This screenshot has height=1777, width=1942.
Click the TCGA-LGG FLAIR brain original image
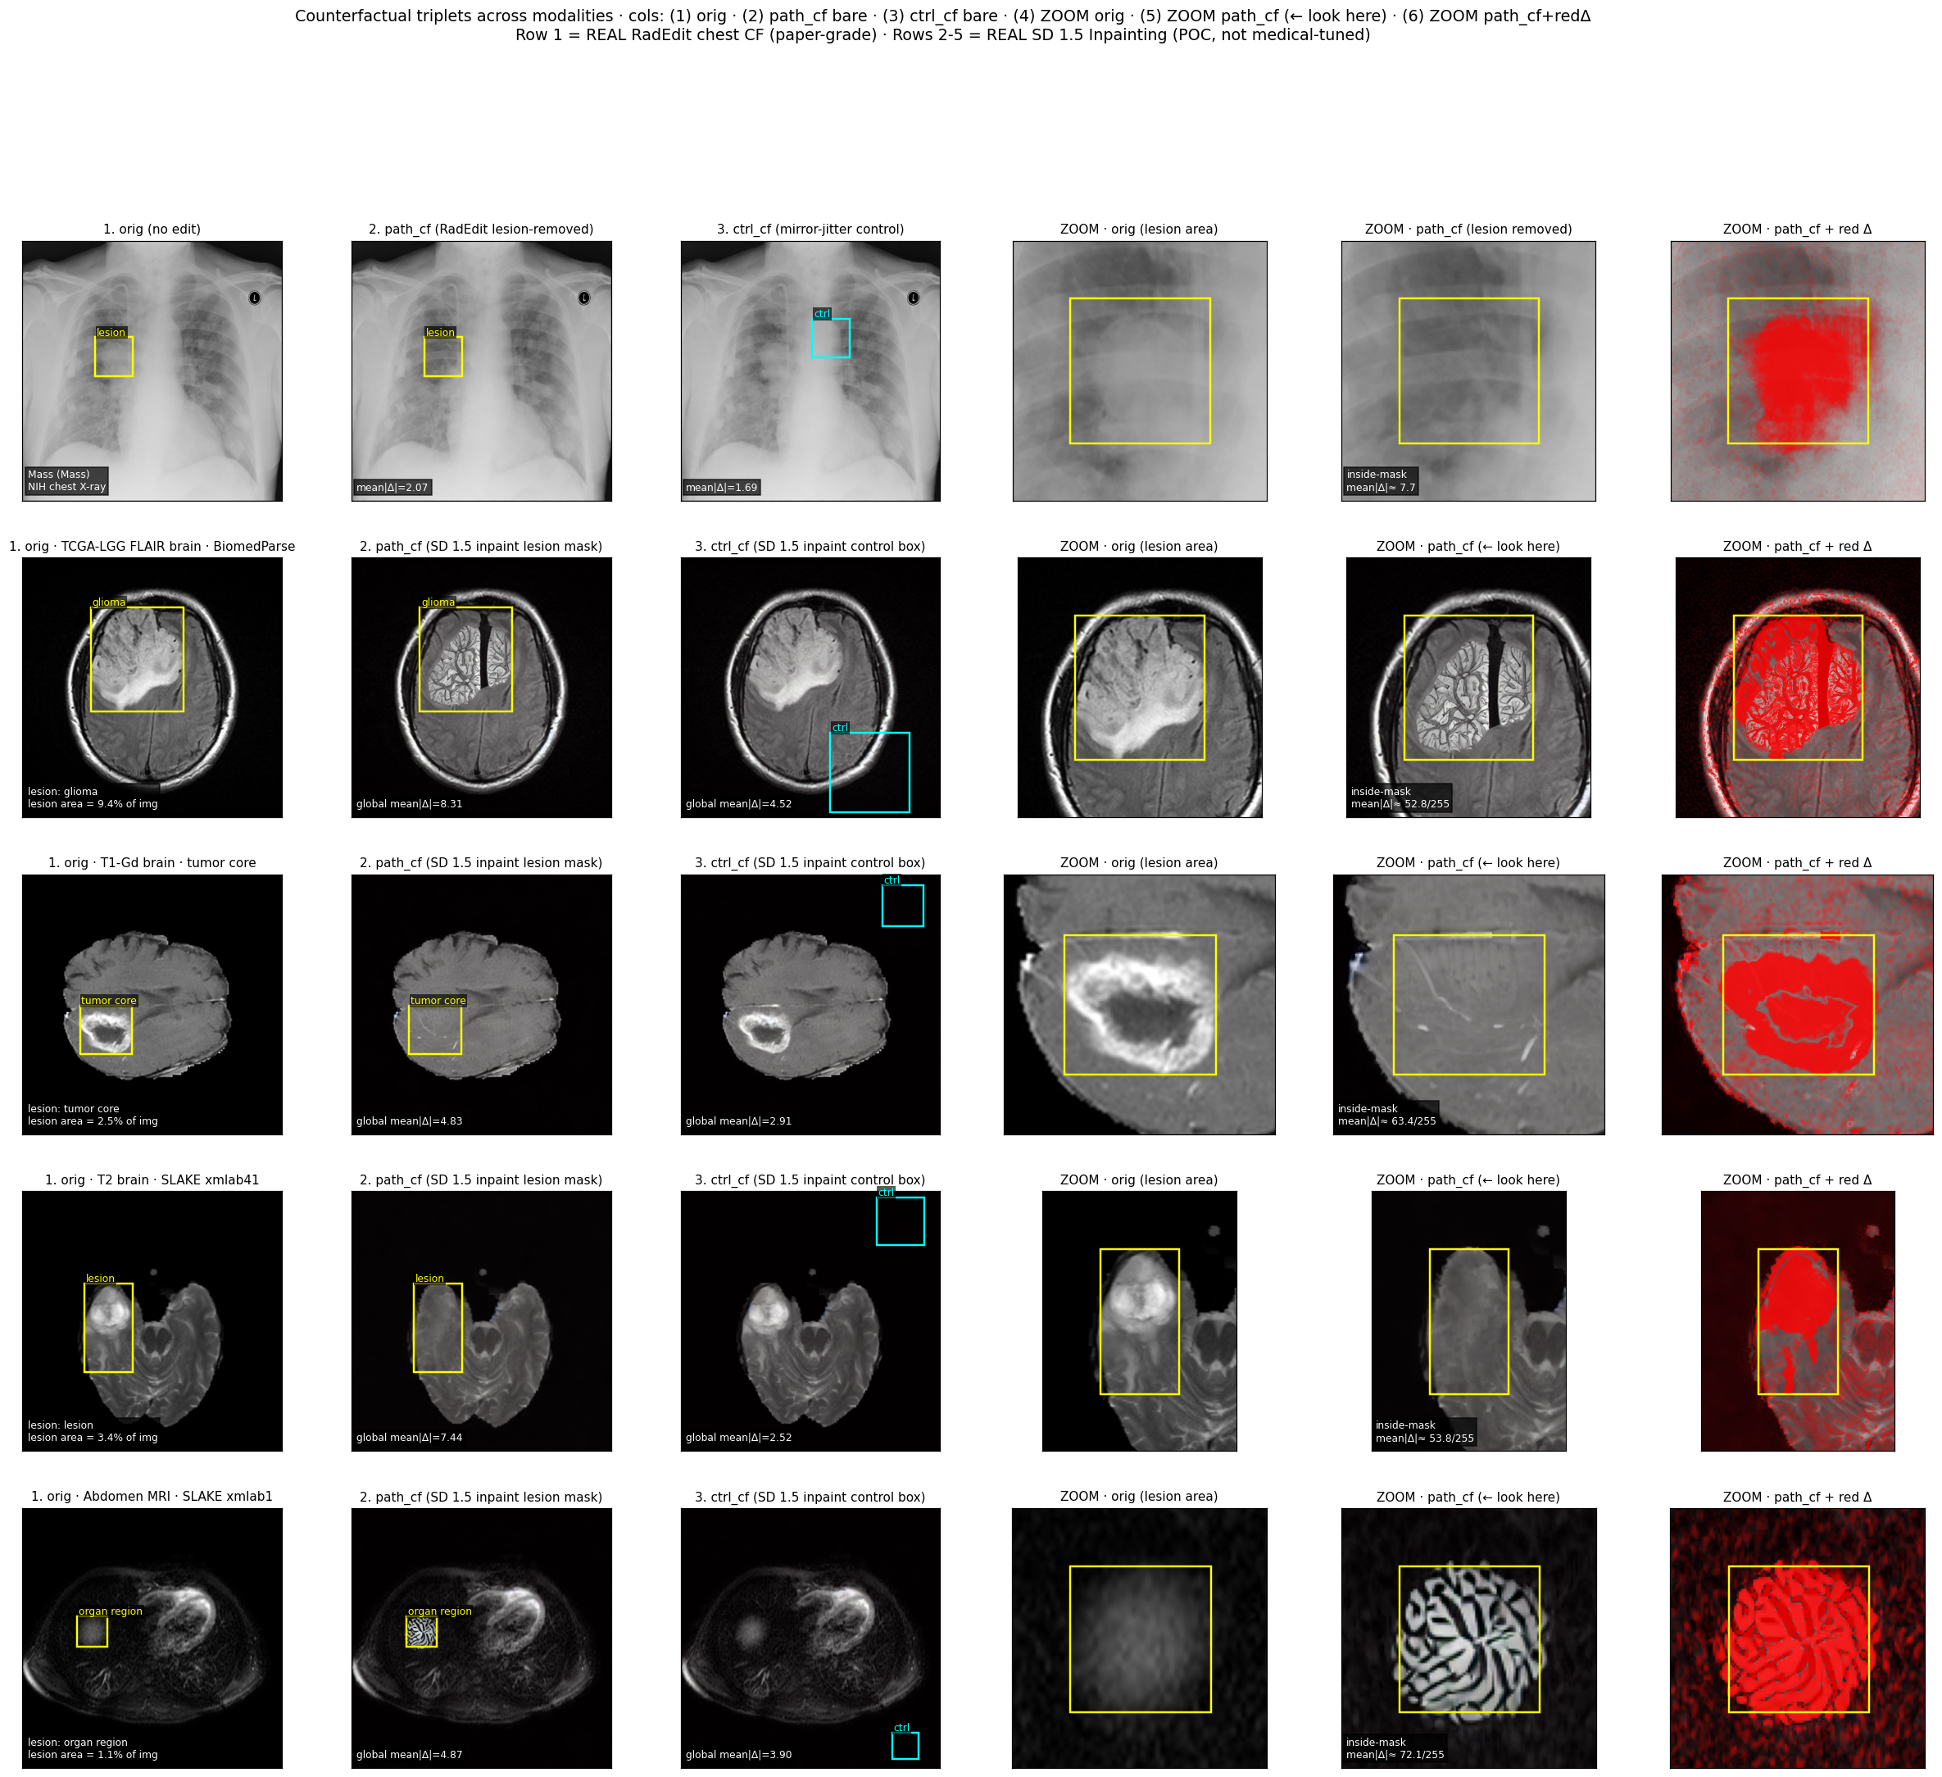(152, 688)
